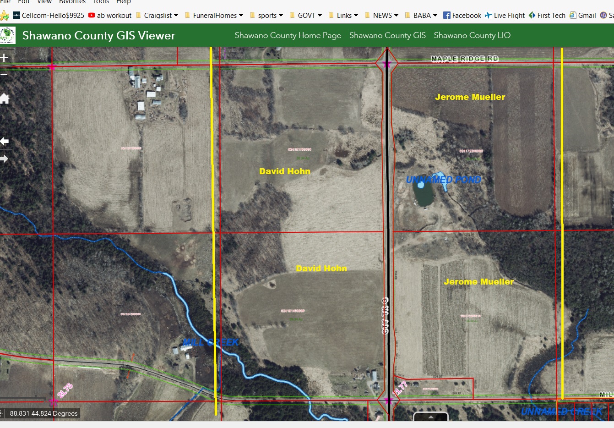Open the Shawano County LIO link
The image size is (614, 428).
point(472,35)
